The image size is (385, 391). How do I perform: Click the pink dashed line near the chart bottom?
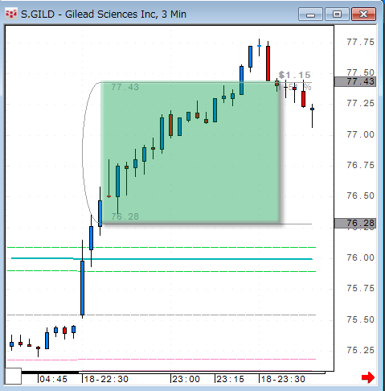click(162, 360)
